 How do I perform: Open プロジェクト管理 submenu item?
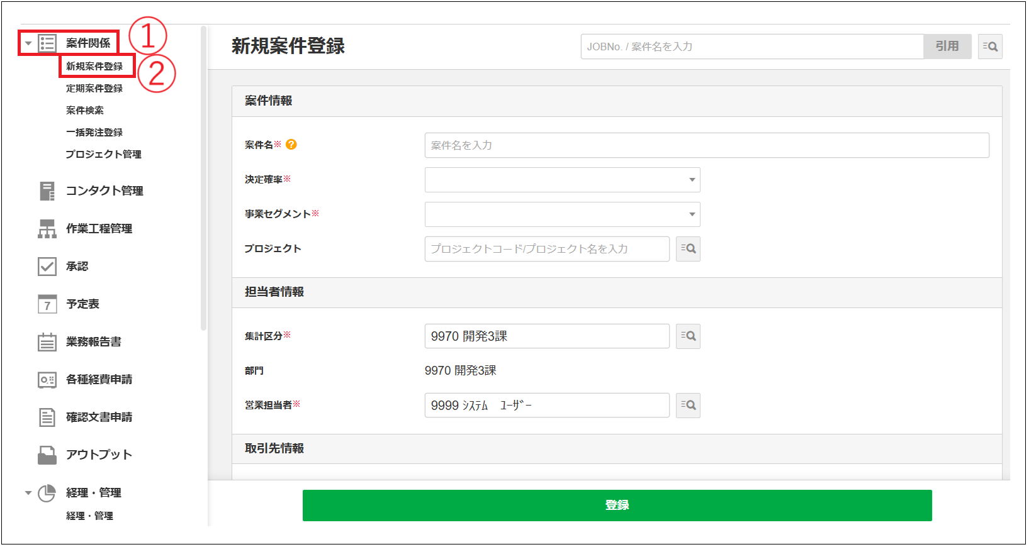point(103,155)
